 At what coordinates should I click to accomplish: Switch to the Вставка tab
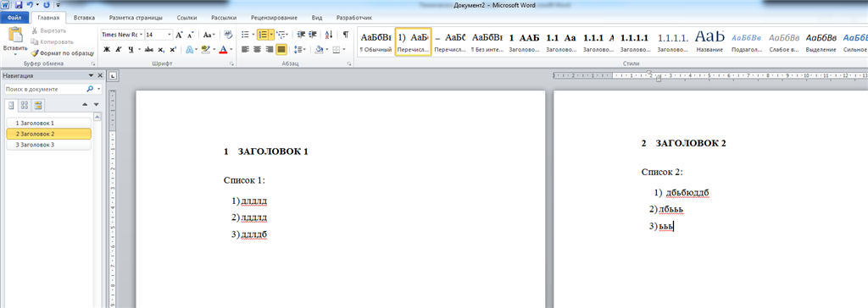[83, 18]
